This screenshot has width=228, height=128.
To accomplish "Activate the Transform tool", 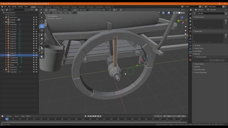I will coord(42,39).
